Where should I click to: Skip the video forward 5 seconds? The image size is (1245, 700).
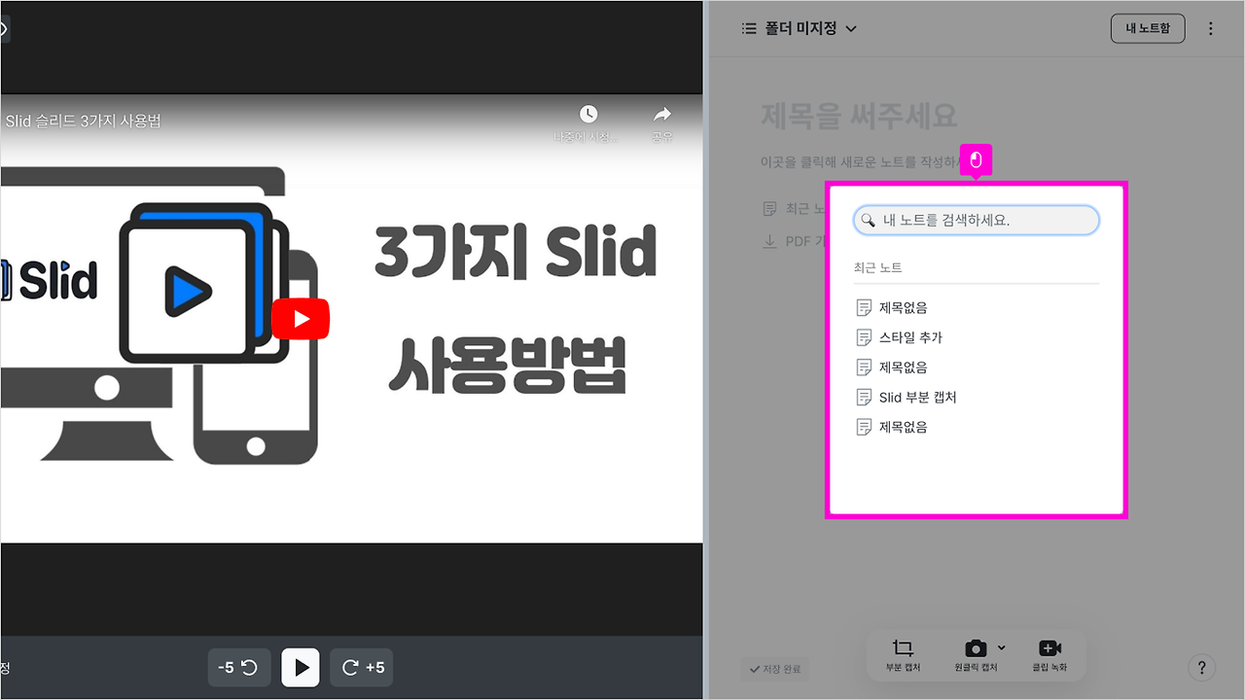pos(361,667)
